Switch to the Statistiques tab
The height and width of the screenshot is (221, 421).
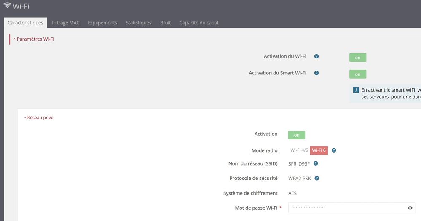click(138, 23)
